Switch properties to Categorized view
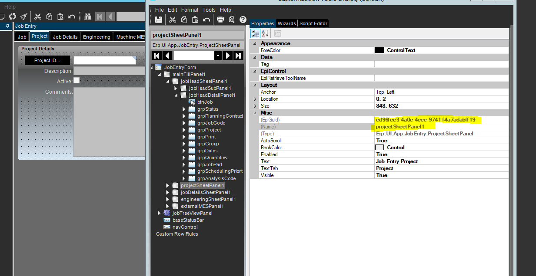The image size is (536, 276). point(256,33)
